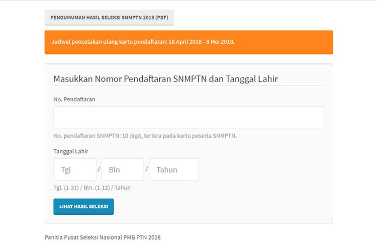Select the Bln month input box

tap(122, 170)
